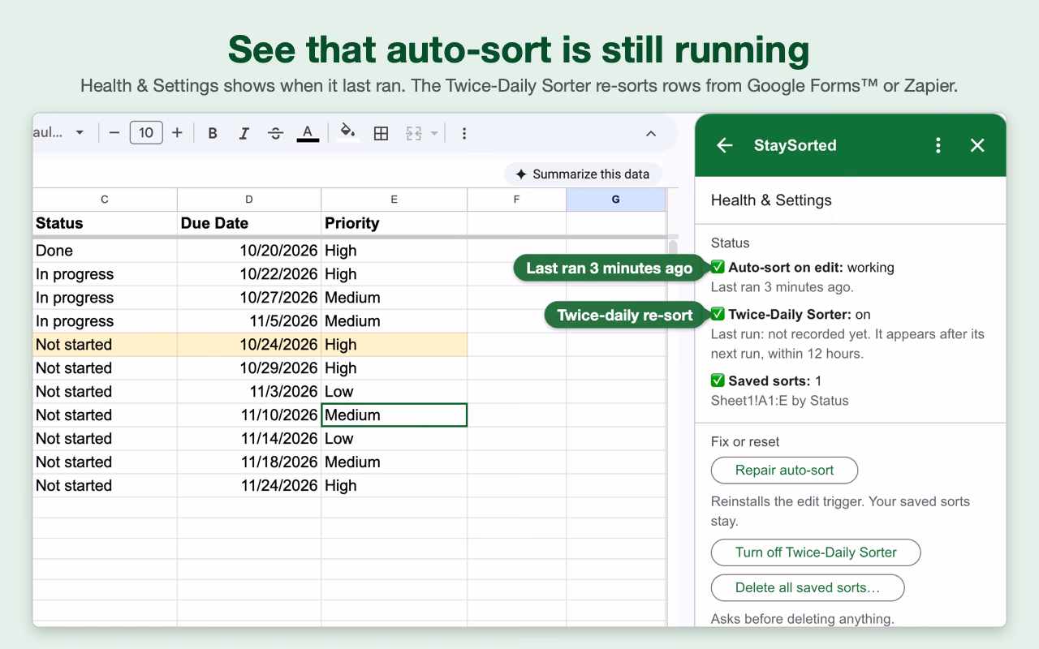Screen dimensions: 1039x649
Task: Click Sheet1!A1:E by Status text
Action: [779, 401]
